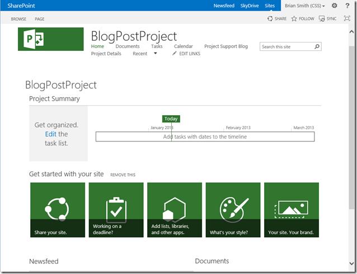Select Calendar navigation link

(184, 46)
